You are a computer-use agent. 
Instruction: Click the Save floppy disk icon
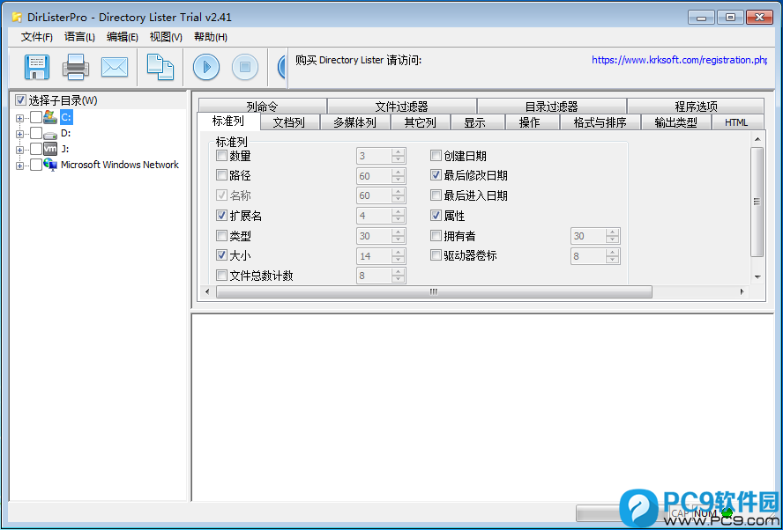click(x=37, y=67)
